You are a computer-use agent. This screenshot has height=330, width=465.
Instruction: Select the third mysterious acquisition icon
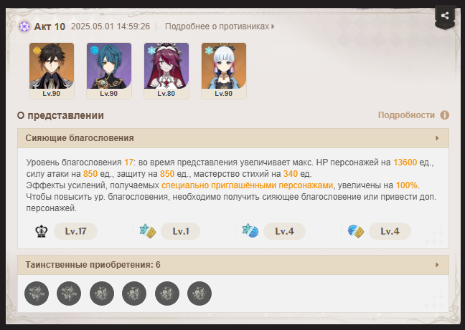coord(102,293)
